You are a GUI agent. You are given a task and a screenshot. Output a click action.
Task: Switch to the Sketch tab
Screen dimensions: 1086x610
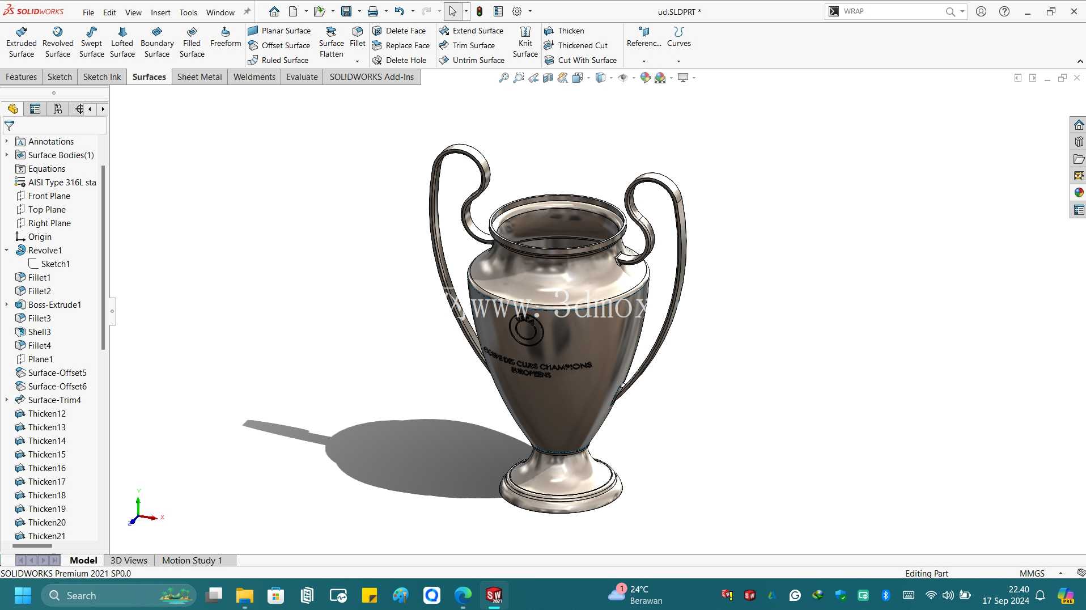[x=60, y=77]
